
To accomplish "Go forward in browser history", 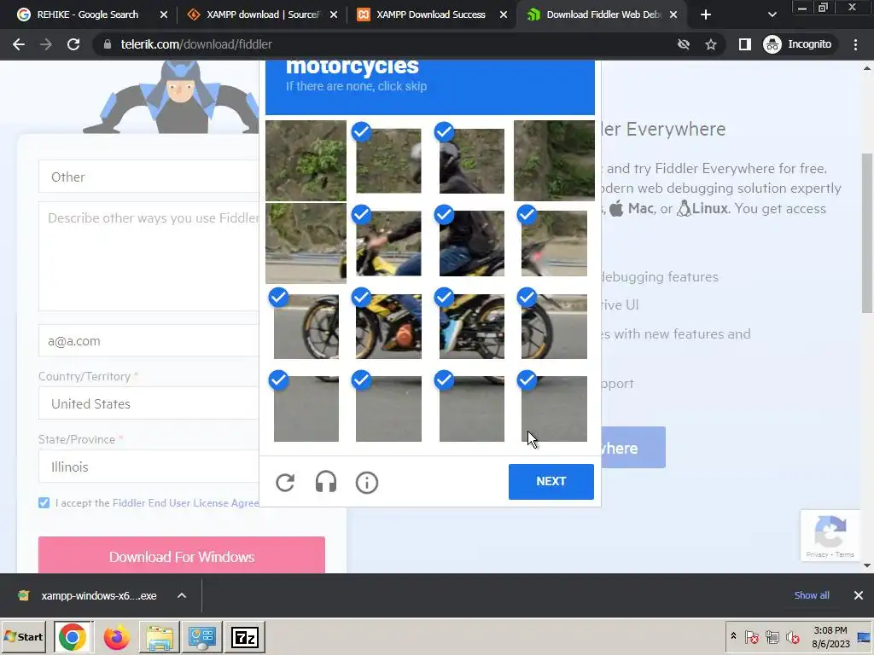I will [x=46, y=44].
